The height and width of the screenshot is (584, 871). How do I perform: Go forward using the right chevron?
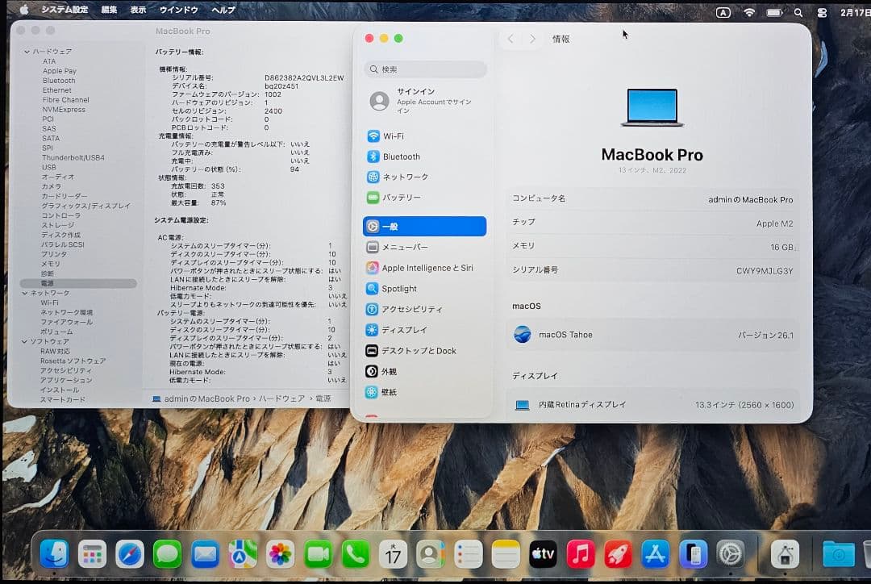point(532,39)
